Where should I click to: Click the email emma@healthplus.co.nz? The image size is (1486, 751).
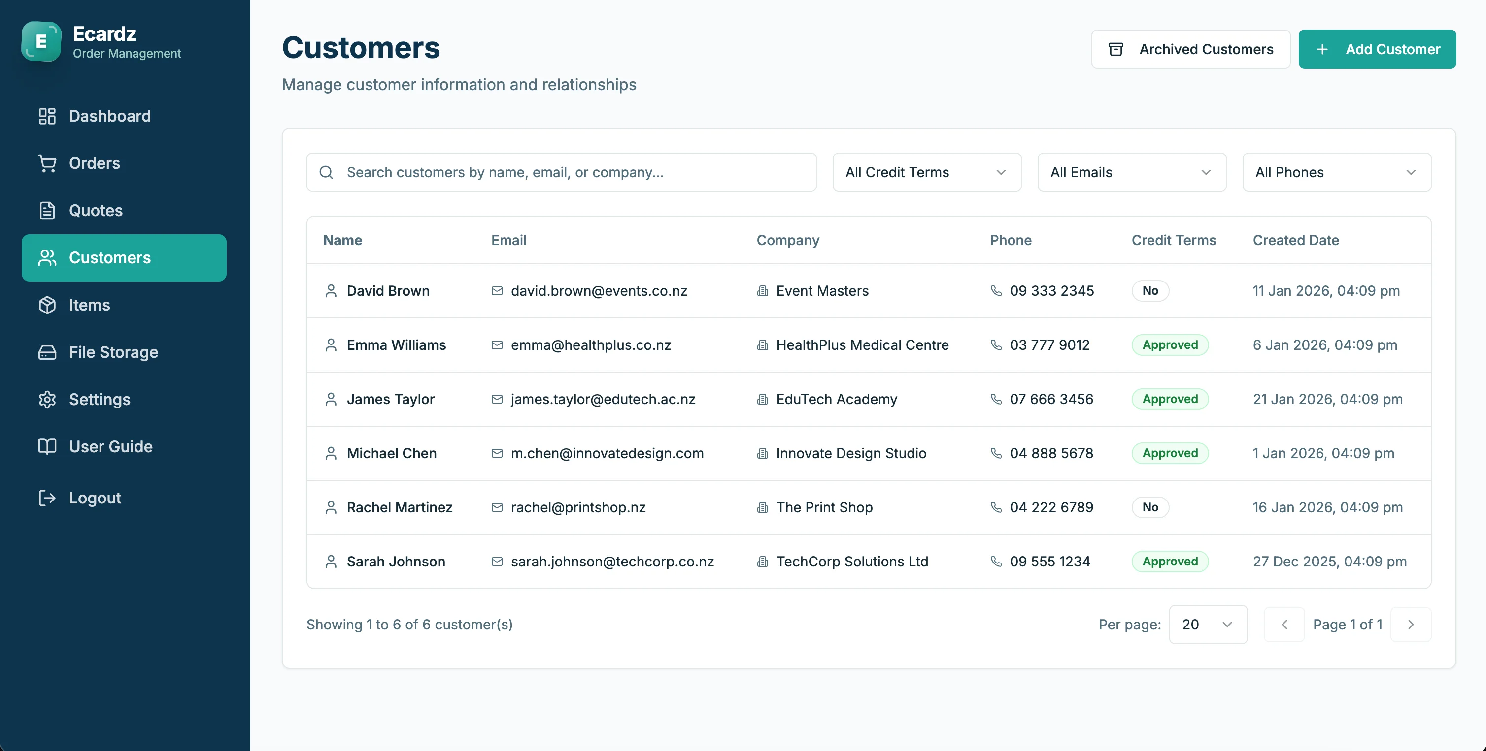tap(591, 345)
